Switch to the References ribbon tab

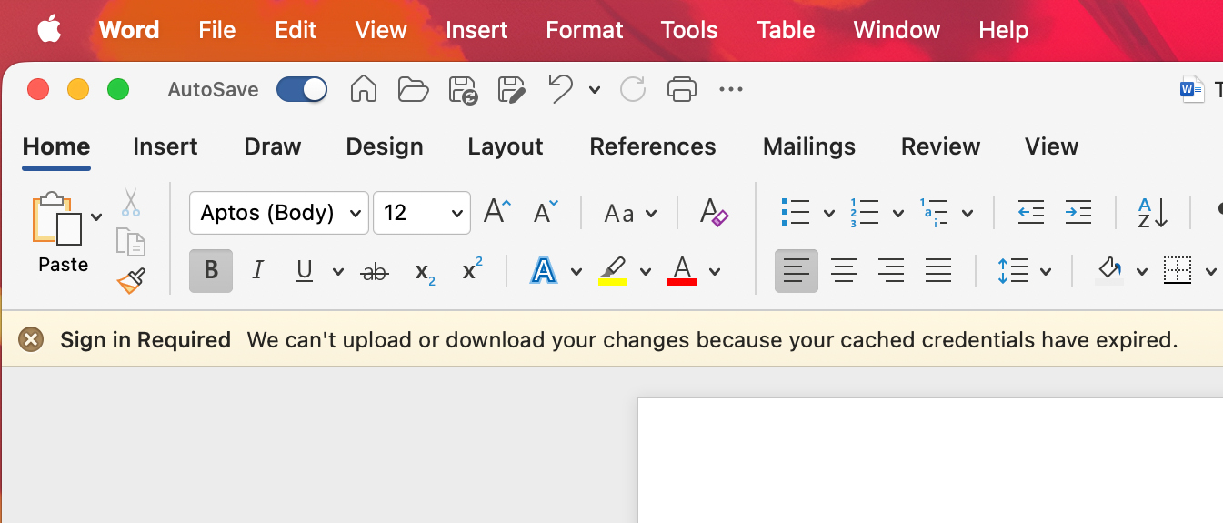click(653, 146)
